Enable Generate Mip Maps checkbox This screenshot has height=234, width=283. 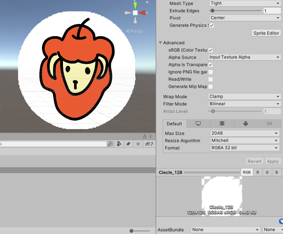[210, 87]
